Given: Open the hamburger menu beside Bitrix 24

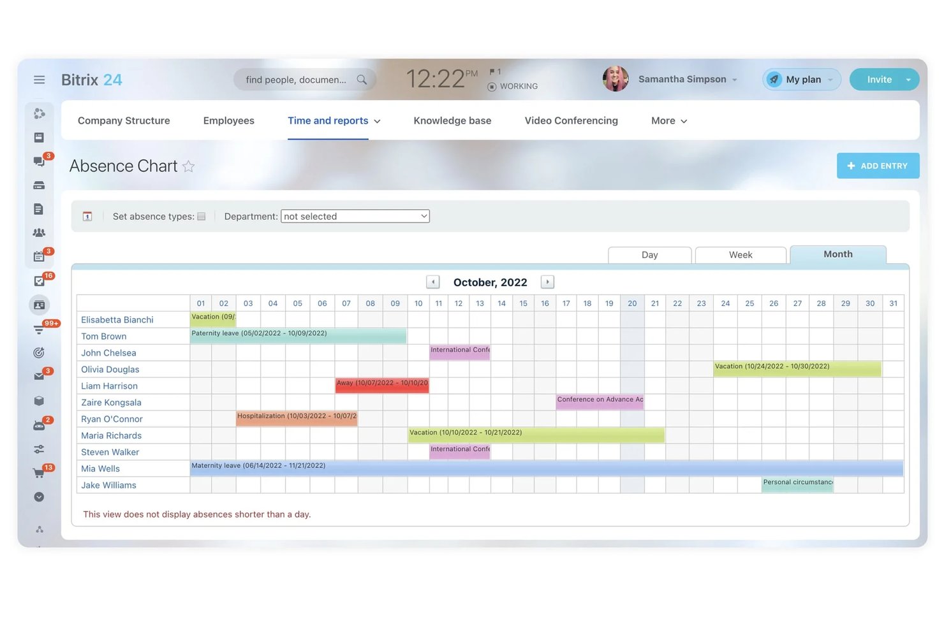Looking at the screenshot, I should click(39, 80).
